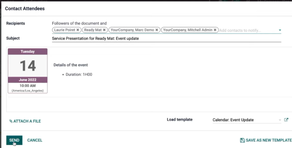The height and width of the screenshot is (148, 292).
Task: Remove Mitchell Admin recipient tag
Action: click(215, 30)
